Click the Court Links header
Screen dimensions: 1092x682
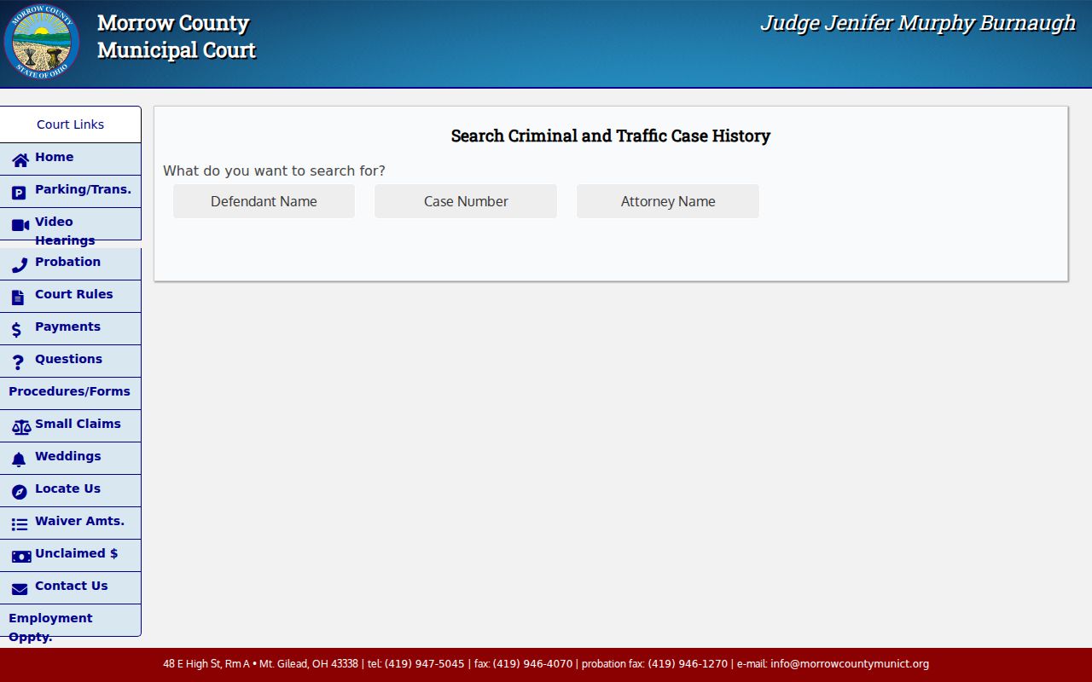pyautogui.click(x=70, y=124)
